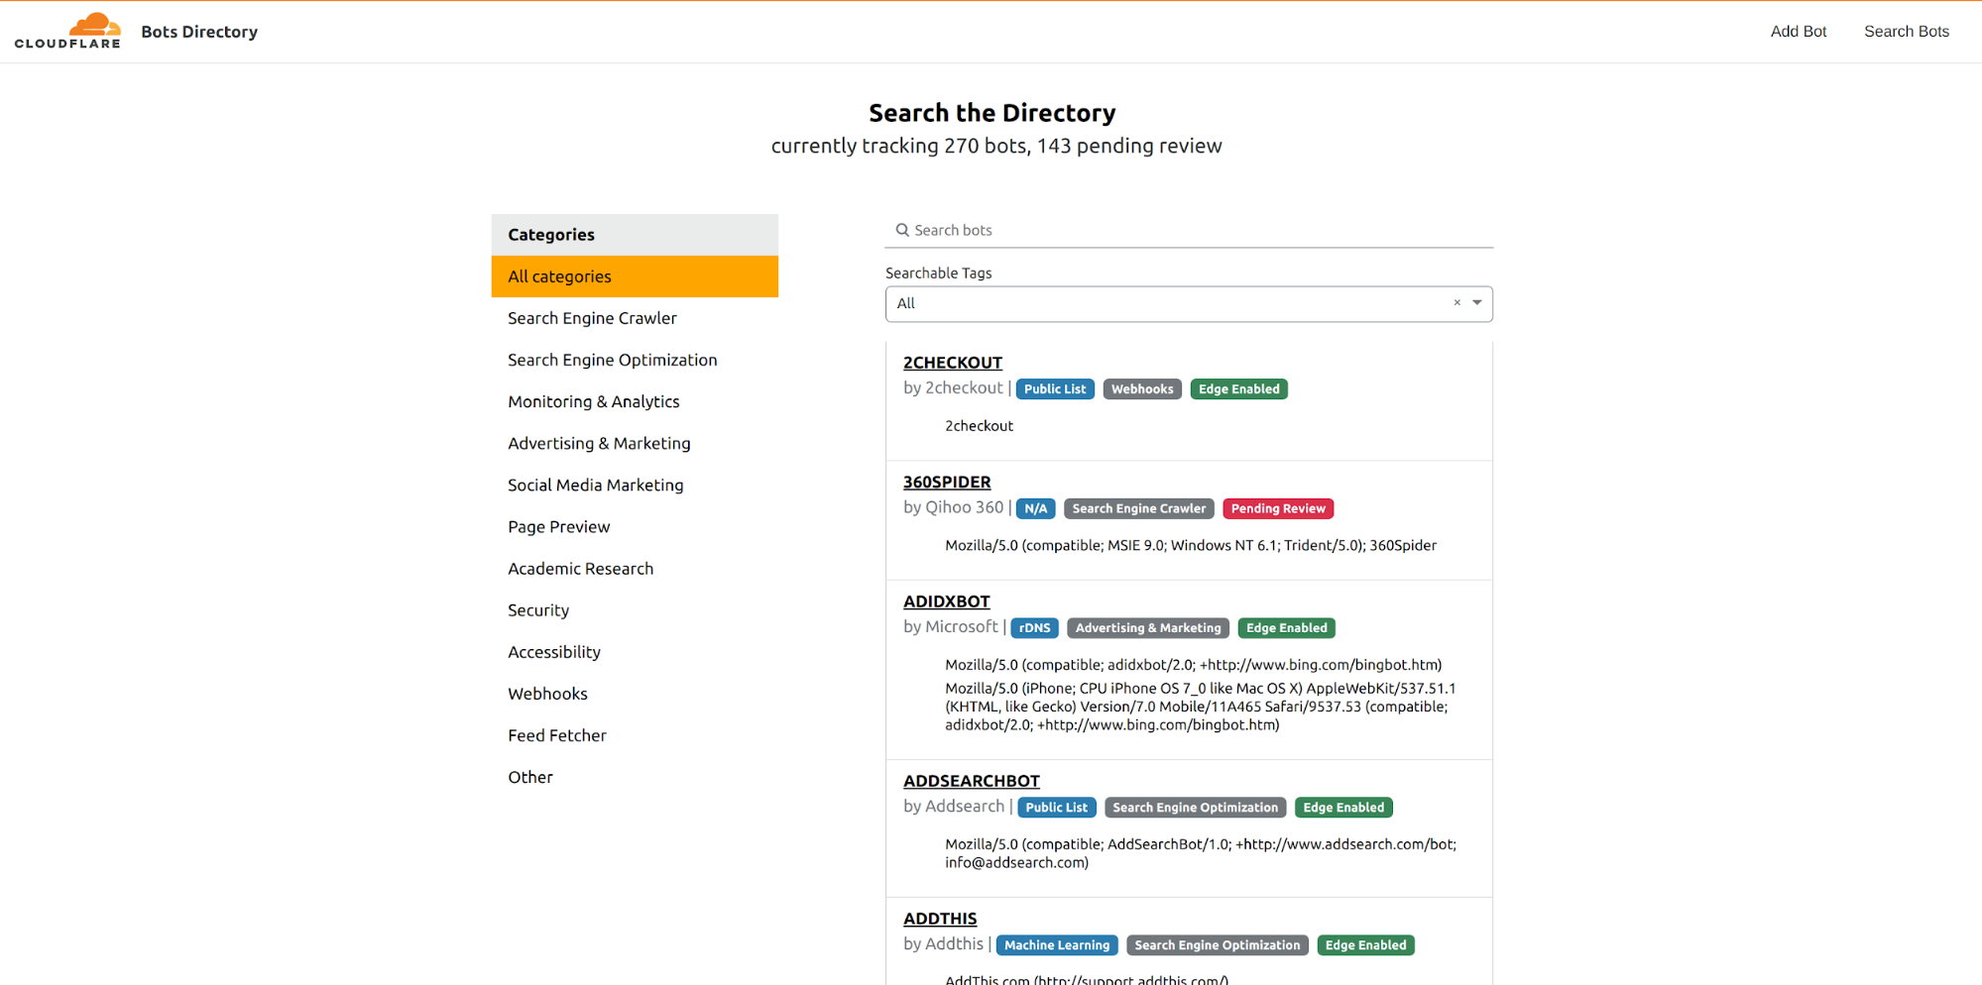Click Advertising & Marketing tag on ADIDXBOT

(x=1148, y=628)
